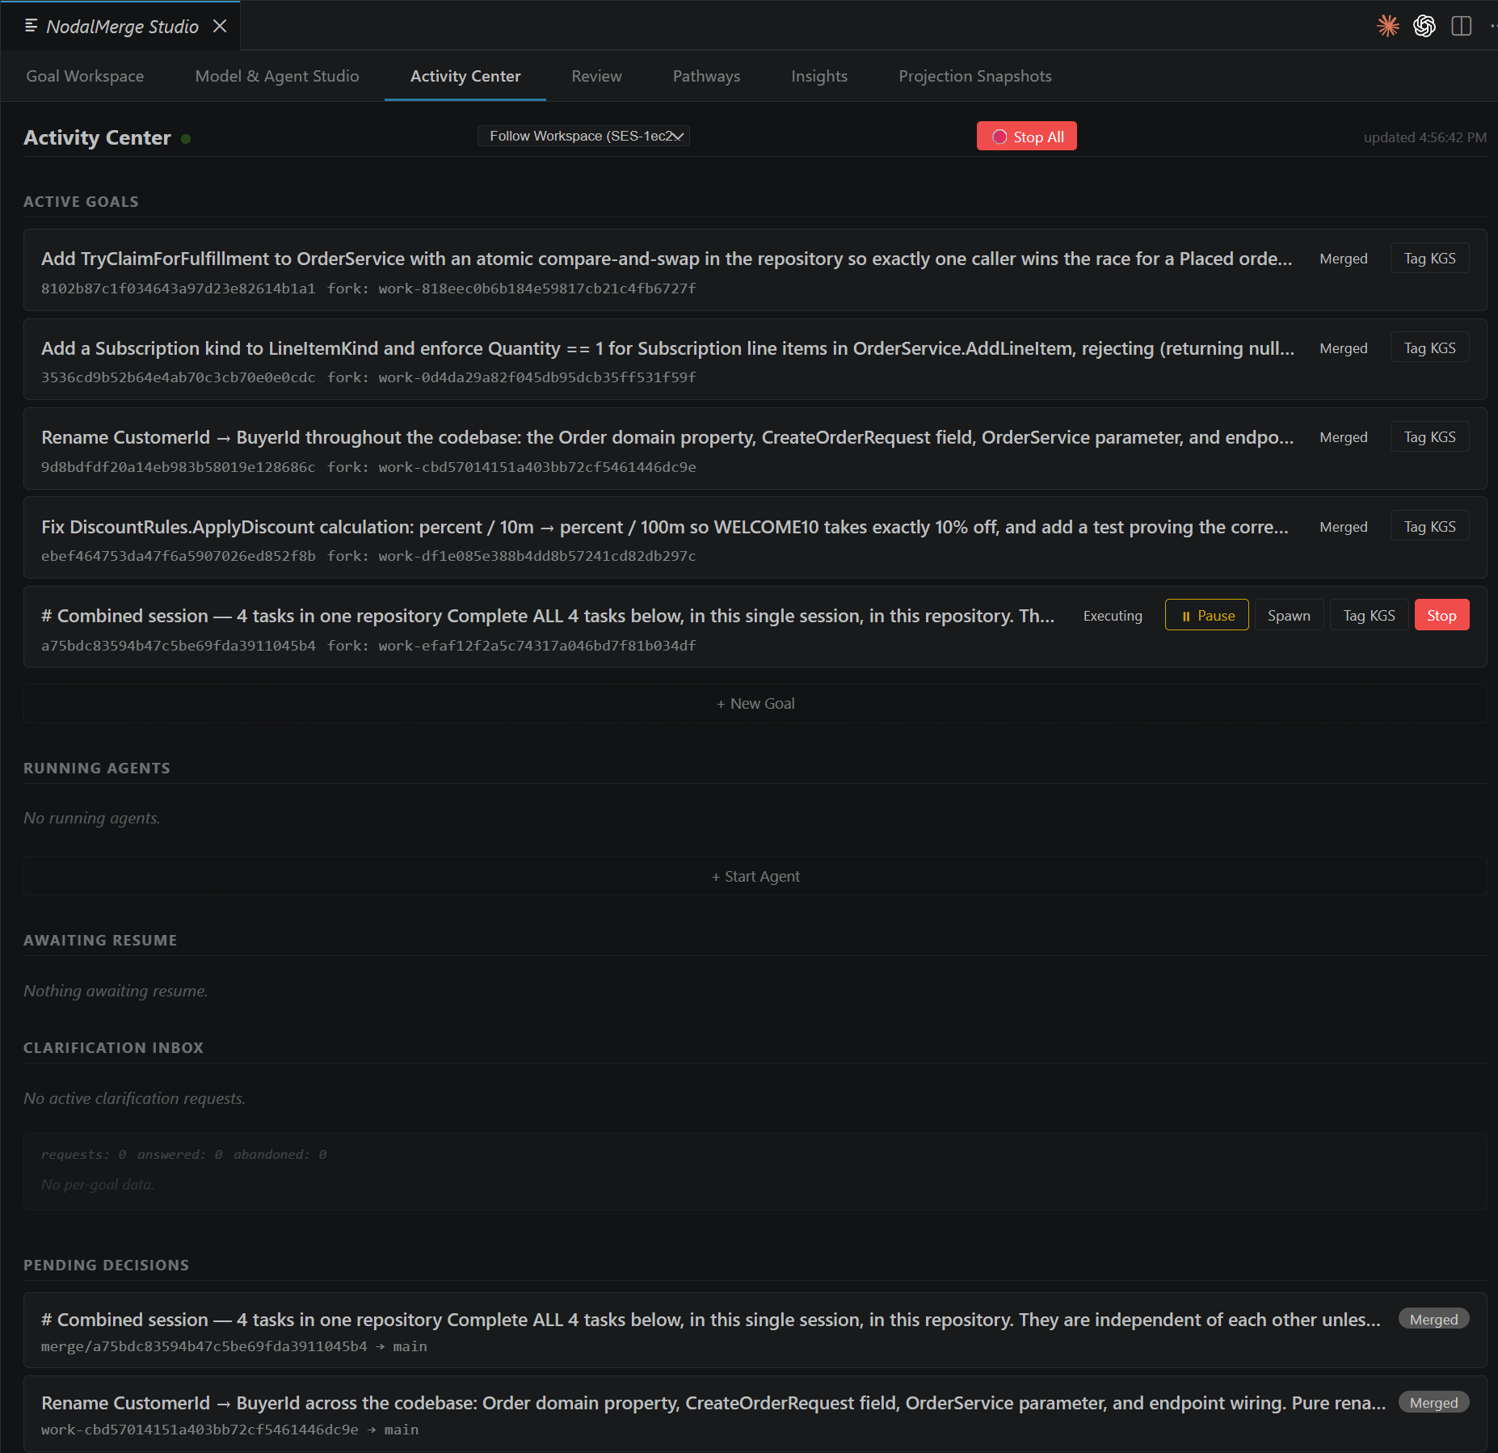1498x1453 pixels.
Task: Switch to Model & Agent Studio tab
Action: click(x=277, y=76)
